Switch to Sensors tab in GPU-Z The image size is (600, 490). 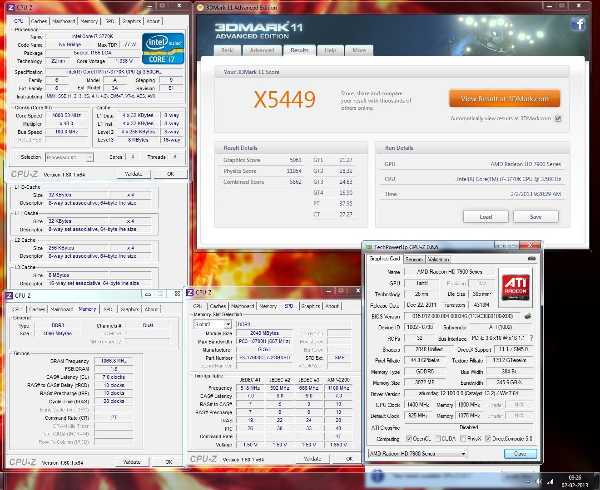point(414,260)
